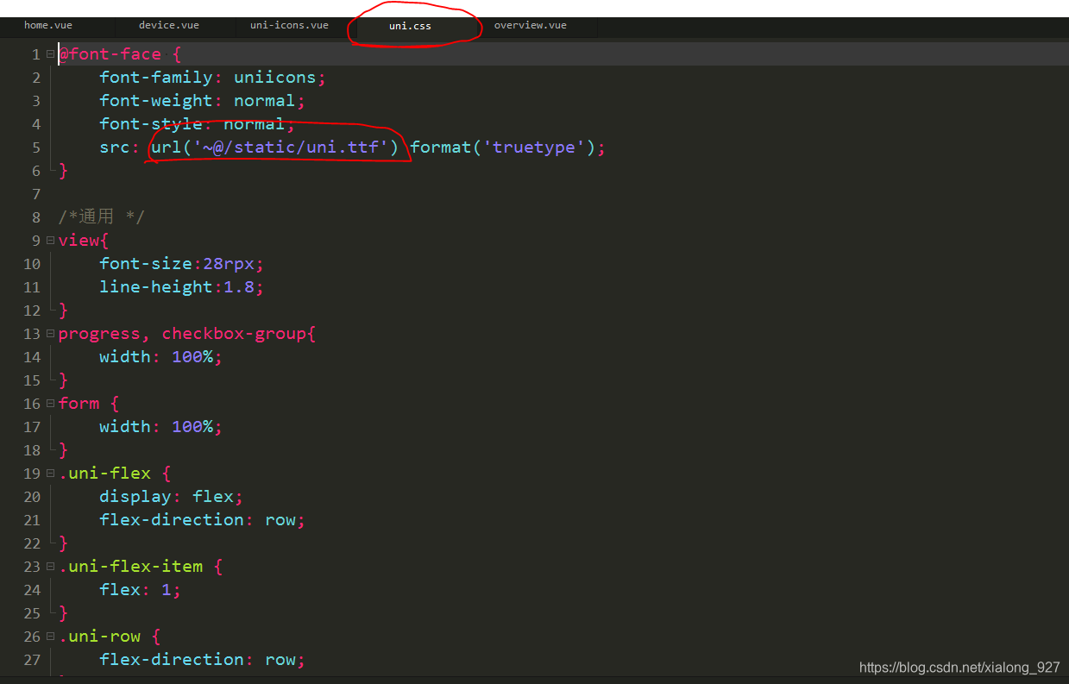Click the 'width: 100%;' on line 17
Image resolution: width=1069 pixels, height=684 pixels.
point(161,427)
